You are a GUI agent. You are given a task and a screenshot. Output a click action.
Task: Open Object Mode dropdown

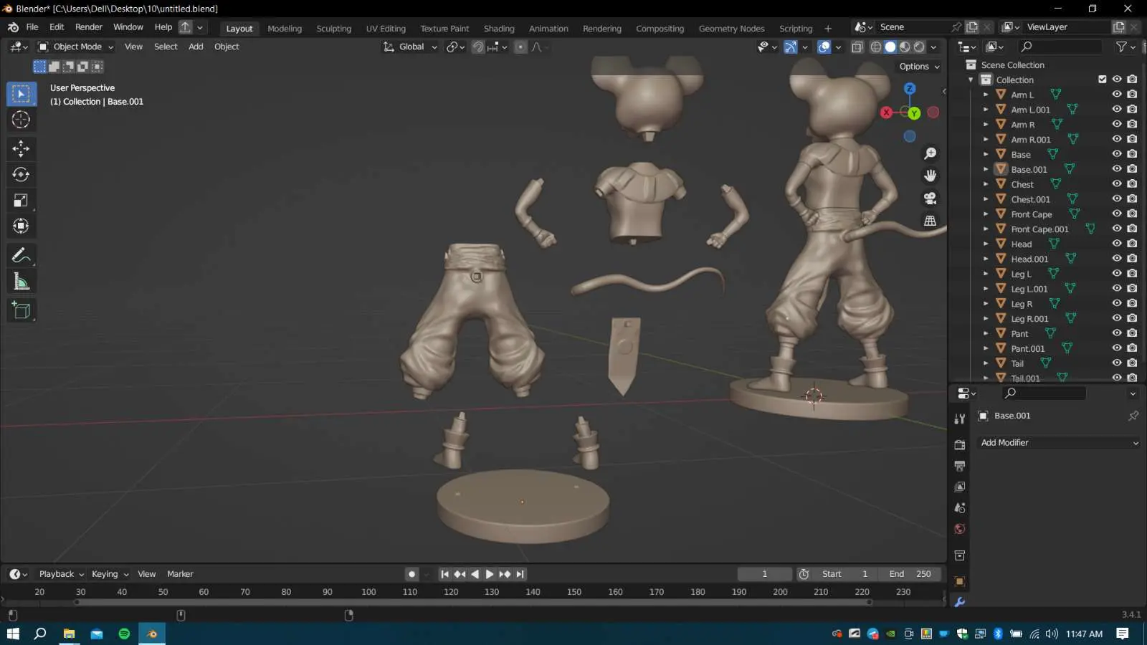pos(75,47)
